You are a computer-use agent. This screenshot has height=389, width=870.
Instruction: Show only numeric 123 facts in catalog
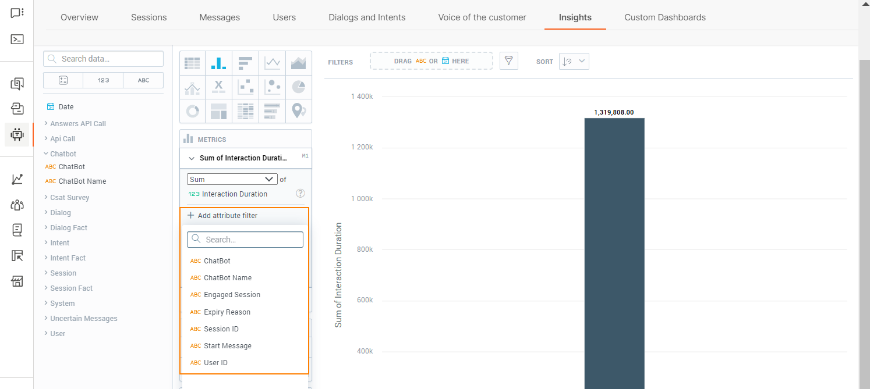pos(103,80)
